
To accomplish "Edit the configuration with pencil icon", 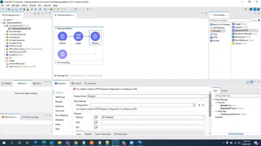I will click(203, 105).
